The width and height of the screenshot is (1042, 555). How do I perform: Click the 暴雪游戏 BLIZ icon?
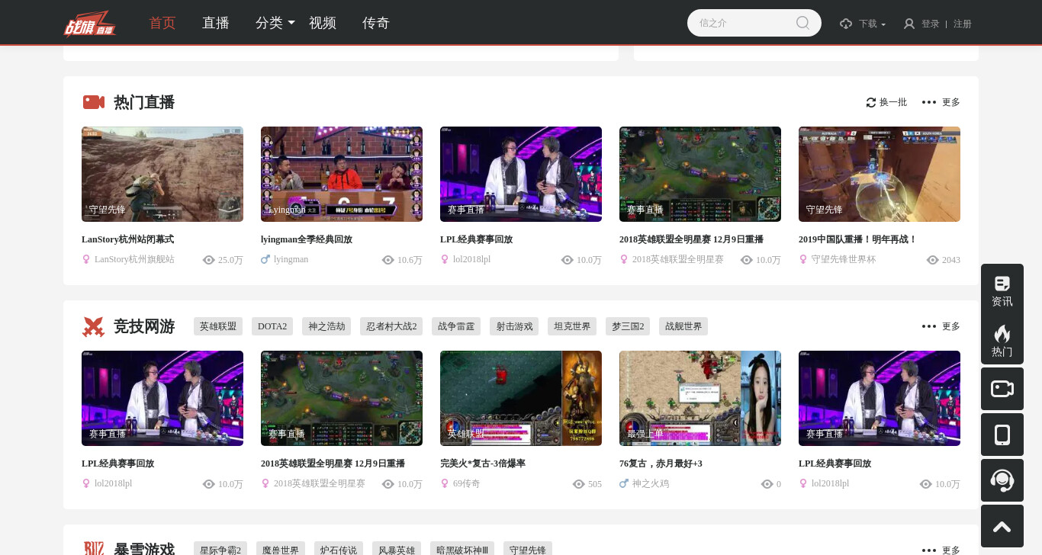tap(94, 549)
